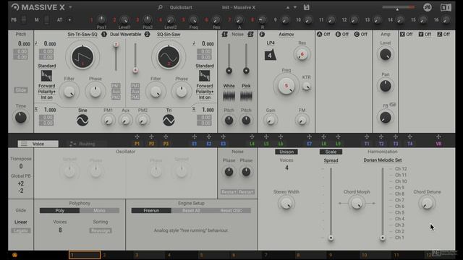Toggle oscillator 1 power button
463x260 pixels.
pyautogui.click(x=104, y=34)
